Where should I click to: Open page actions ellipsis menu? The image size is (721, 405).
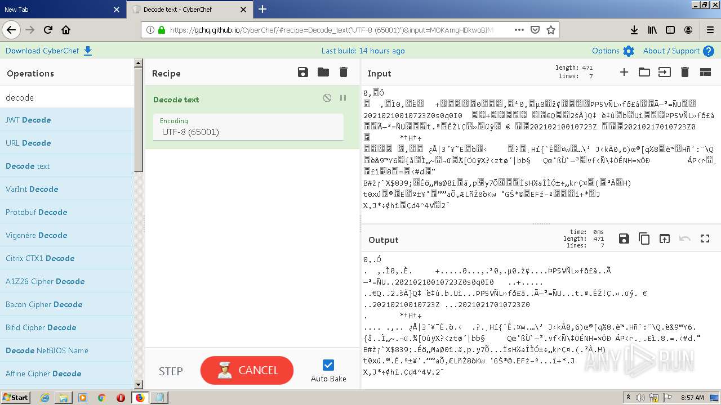pos(519,30)
